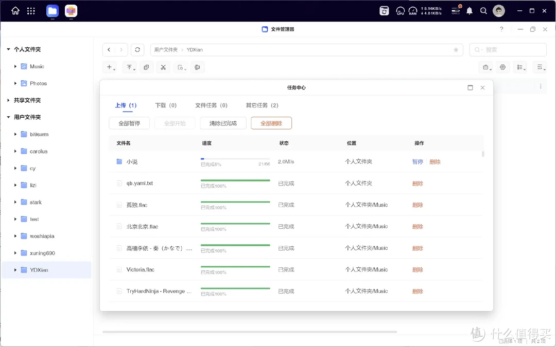
Task: Click the copy icon in the toolbar
Action: tap(146, 67)
